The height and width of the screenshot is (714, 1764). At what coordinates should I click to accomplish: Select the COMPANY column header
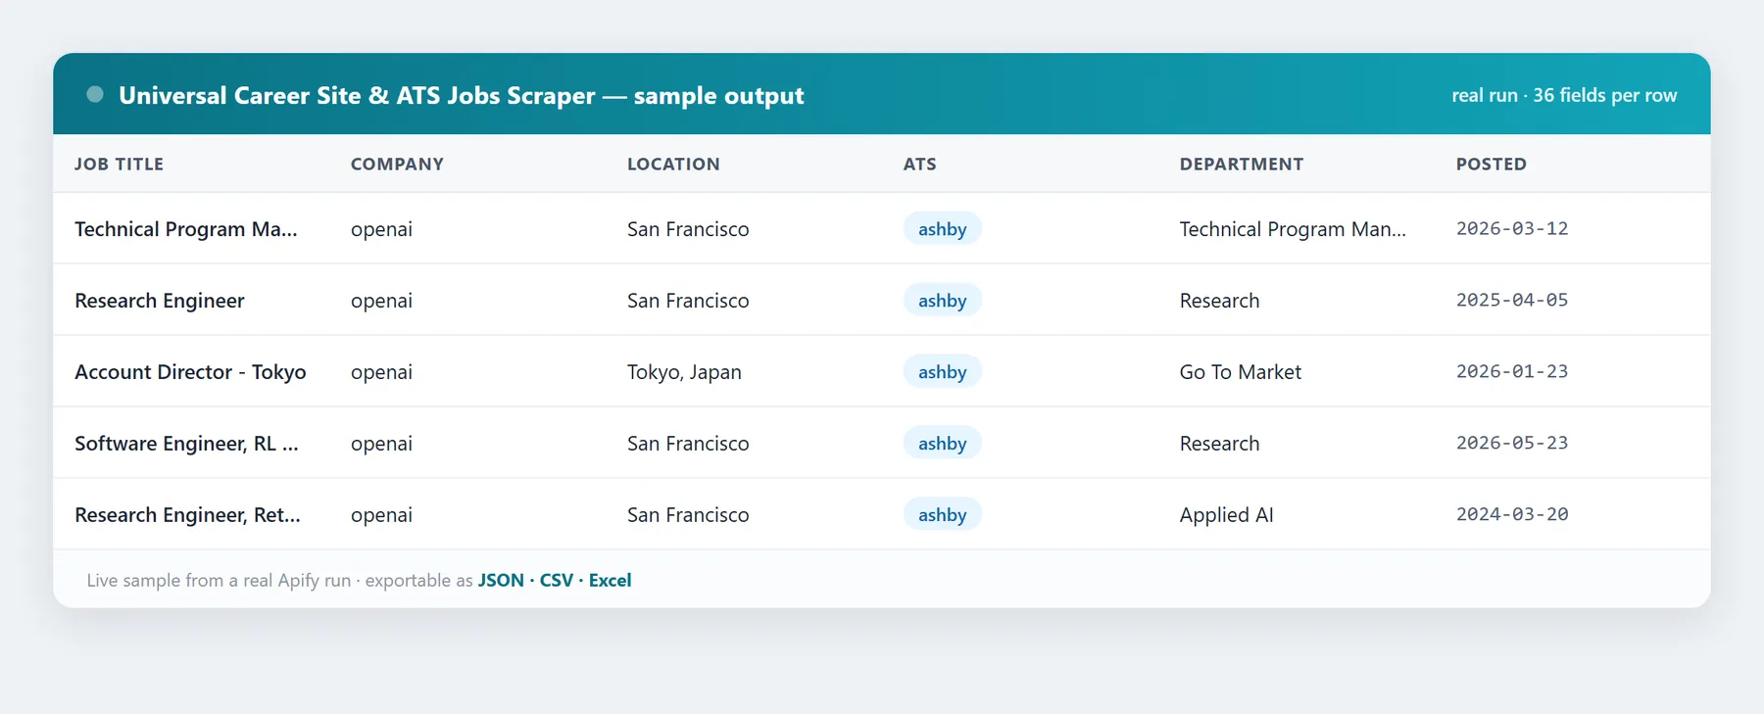pyautogui.click(x=397, y=164)
